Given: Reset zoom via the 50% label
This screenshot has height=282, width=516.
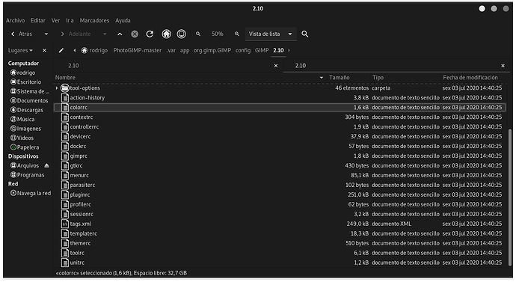Looking at the screenshot, I should [x=217, y=34].
